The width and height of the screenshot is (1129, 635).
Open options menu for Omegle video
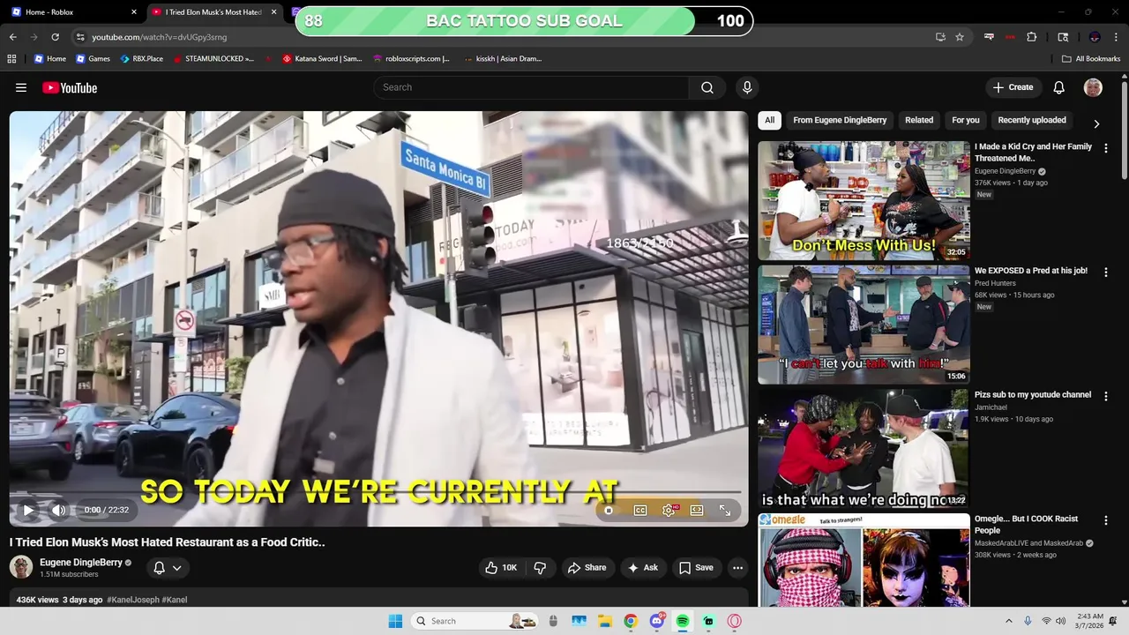1106,521
